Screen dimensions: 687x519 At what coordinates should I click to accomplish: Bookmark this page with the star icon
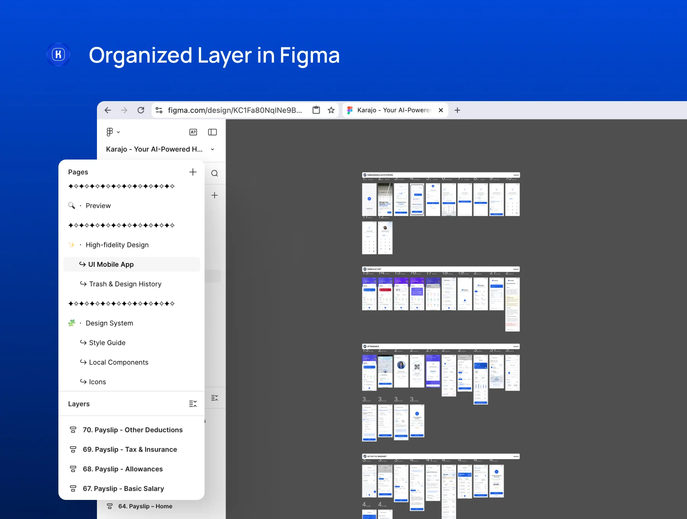click(331, 110)
